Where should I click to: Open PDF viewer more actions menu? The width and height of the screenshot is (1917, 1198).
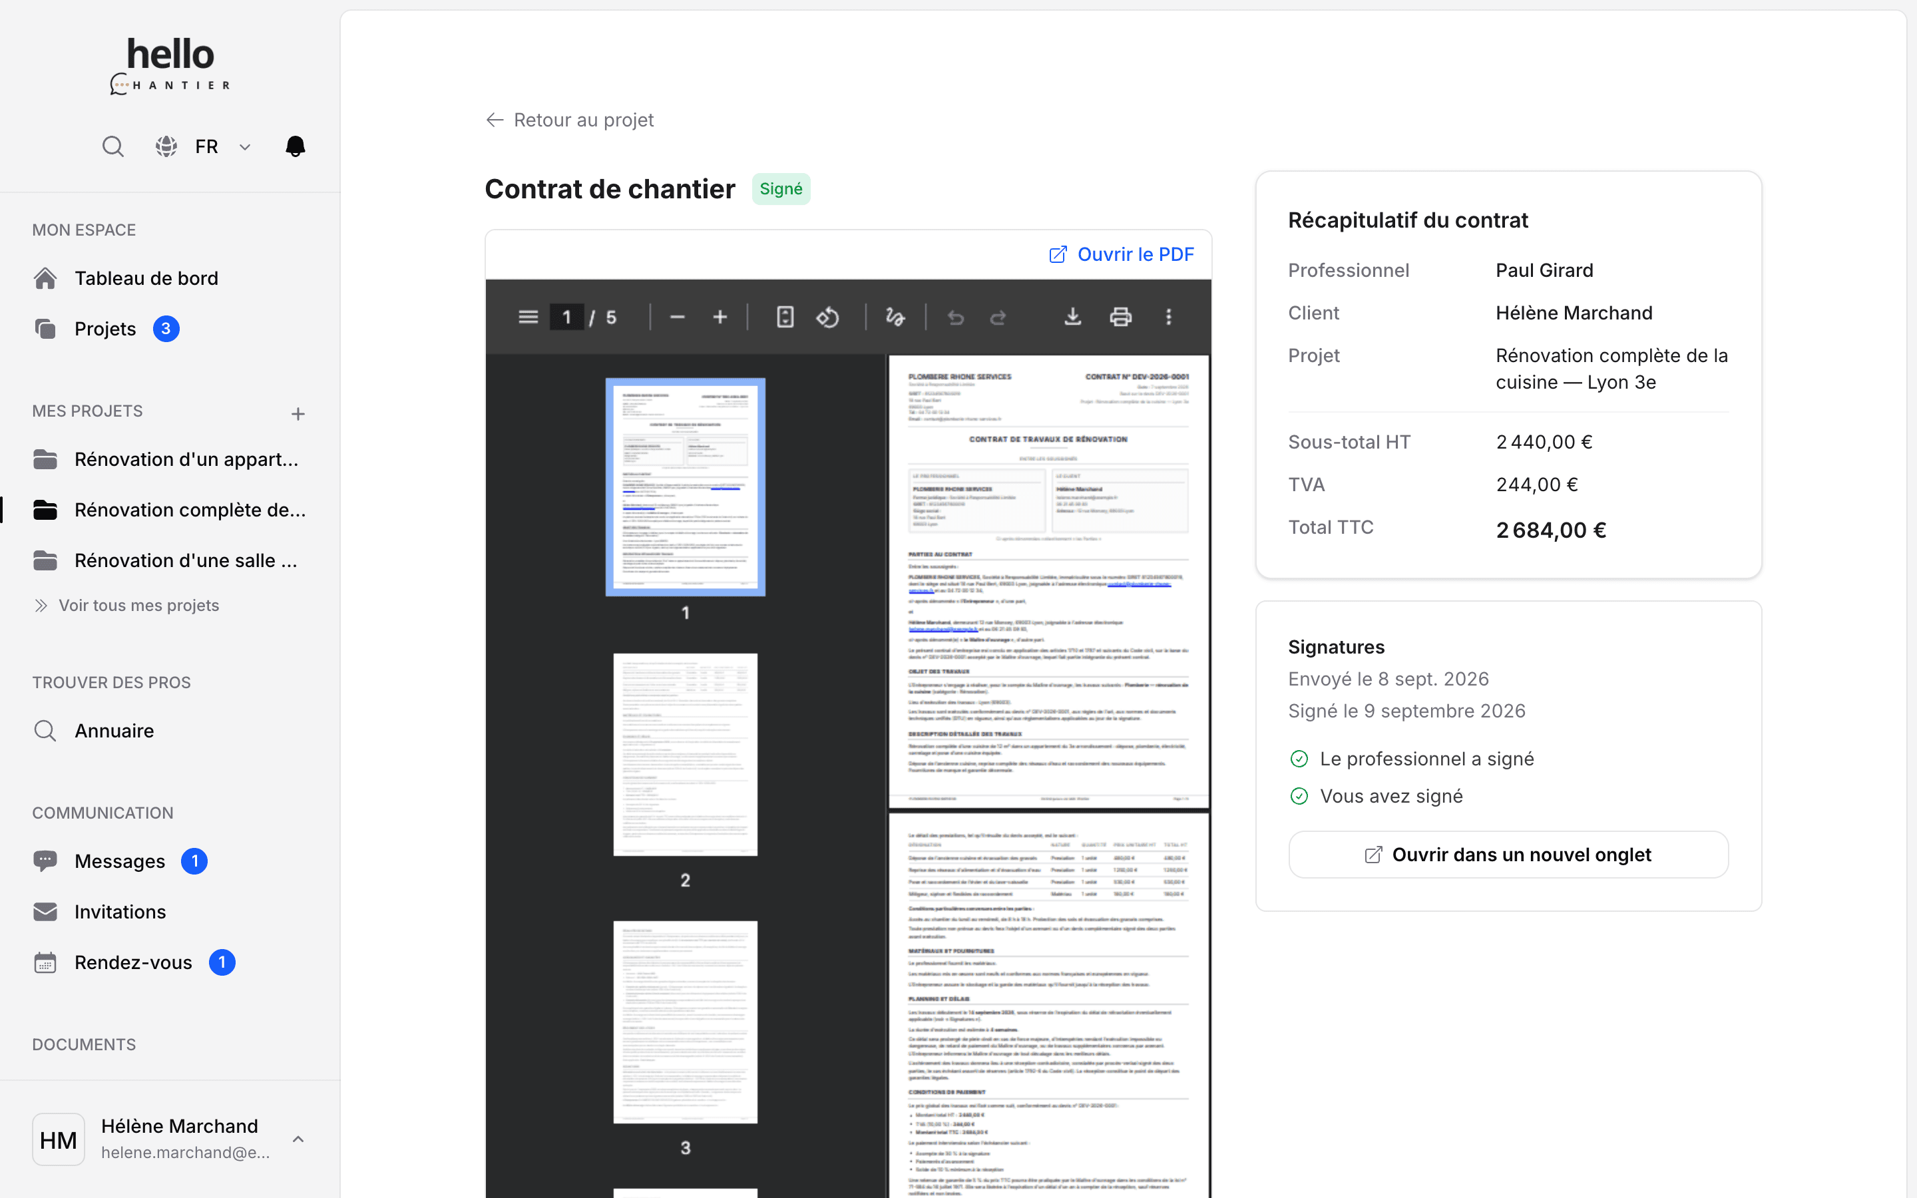[1168, 317]
